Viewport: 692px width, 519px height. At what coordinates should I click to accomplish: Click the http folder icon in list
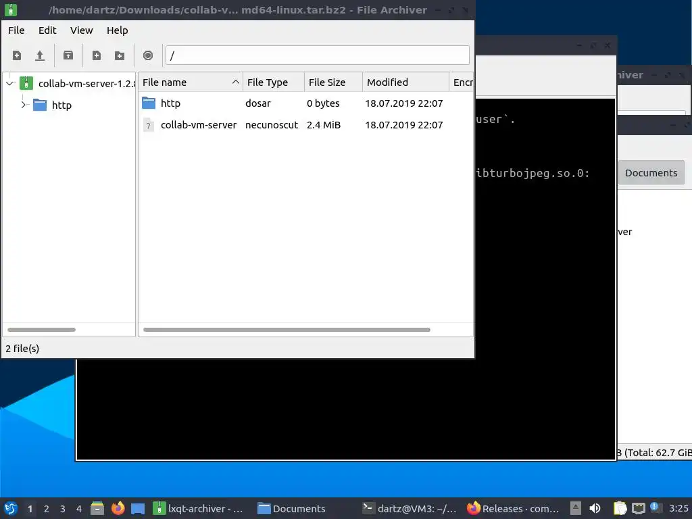point(149,103)
